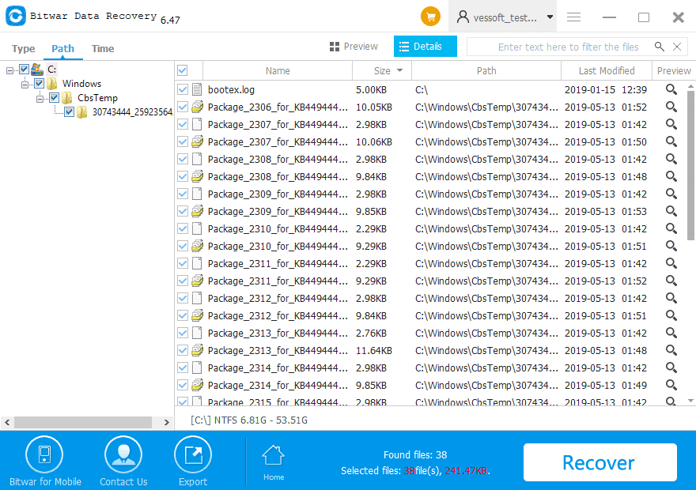Click the tree panel horizontal scrollbar
This screenshot has width=696, height=490.
click(83, 422)
